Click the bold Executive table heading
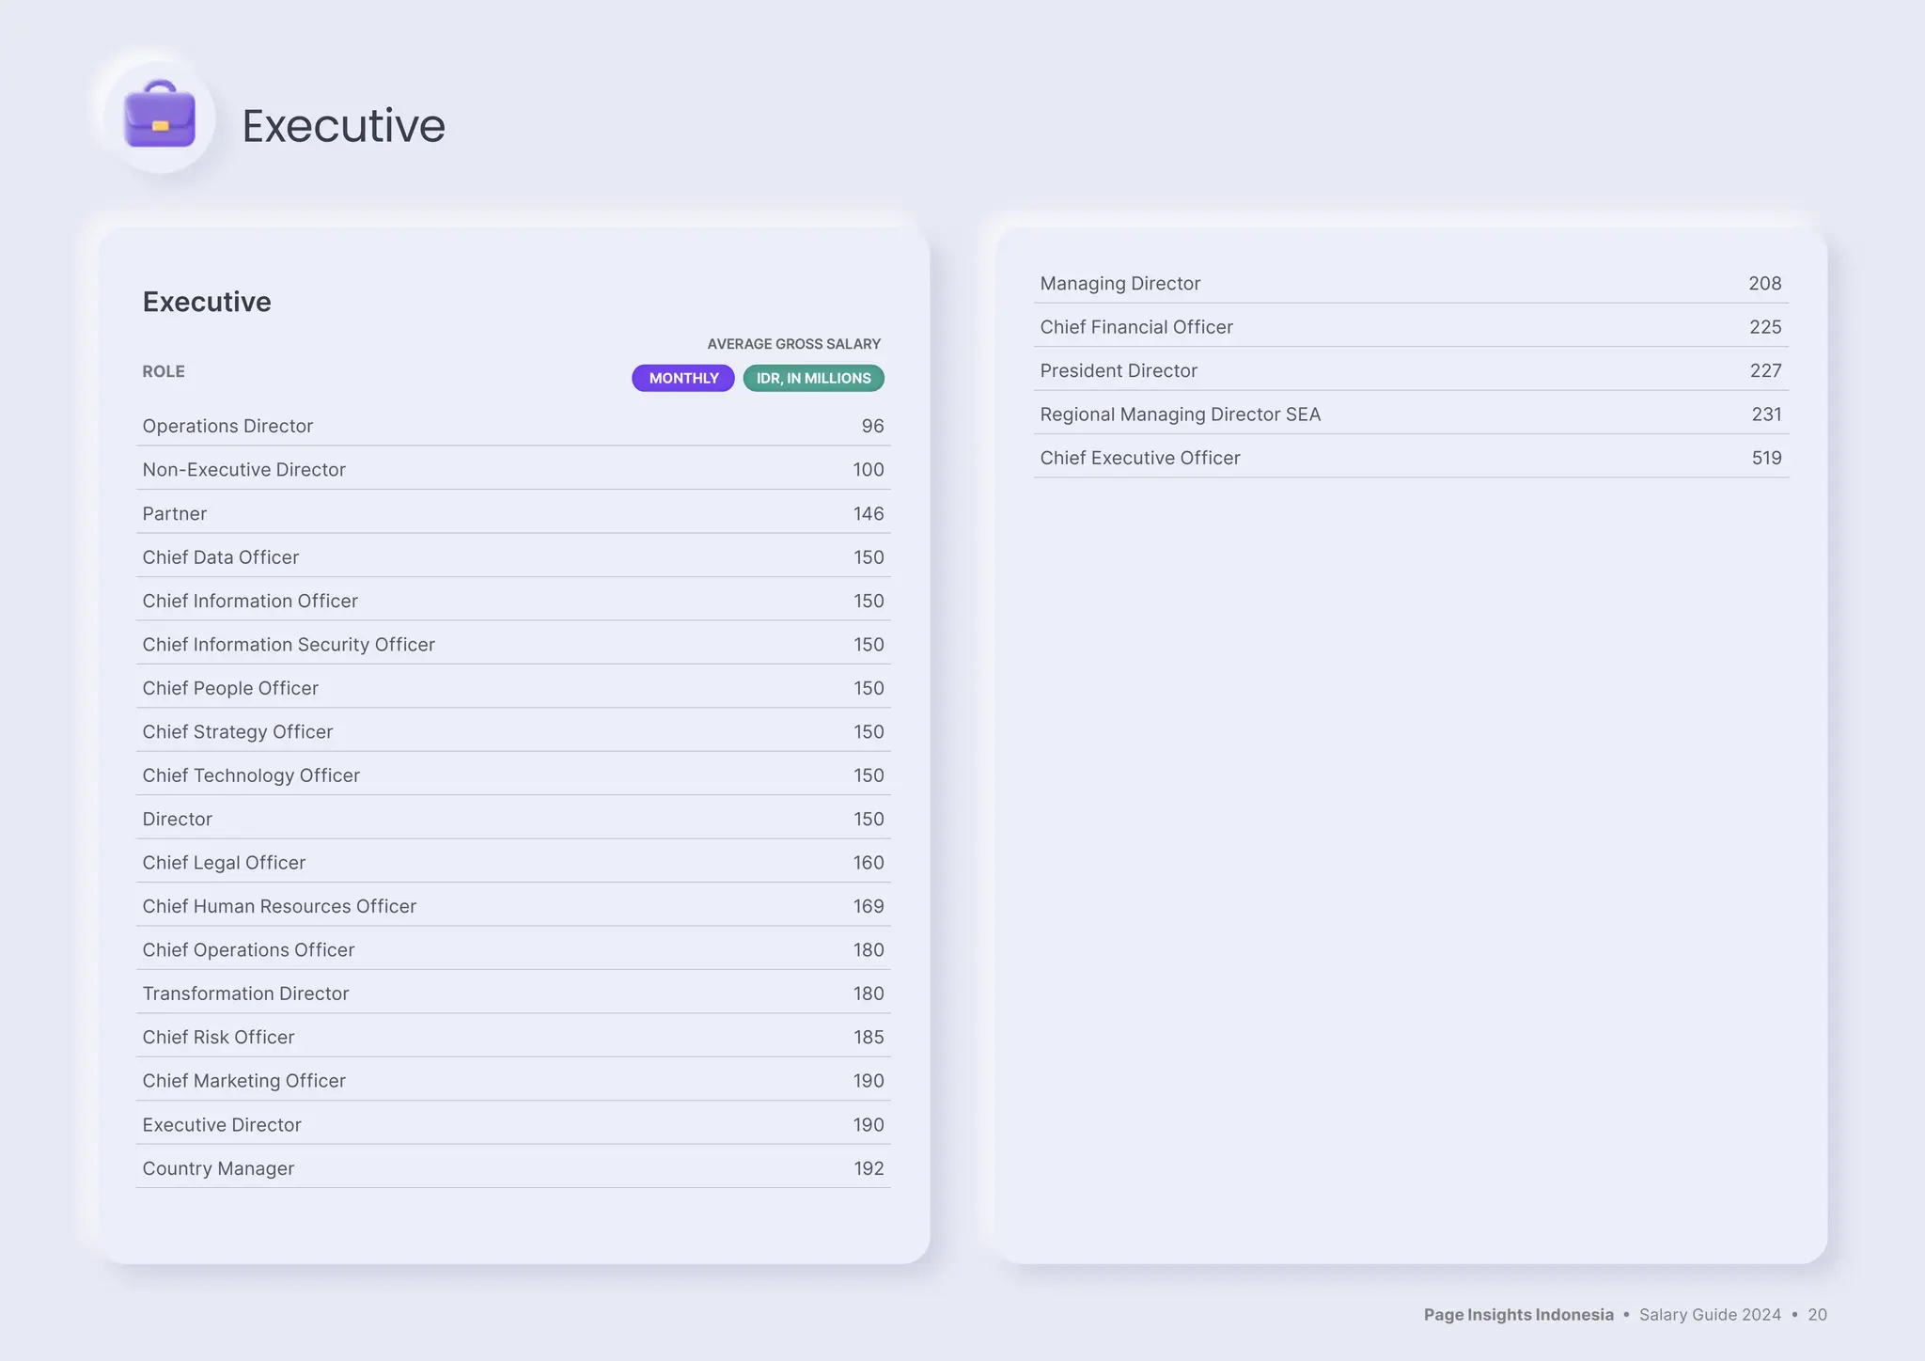1925x1361 pixels. [x=207, y=302]
